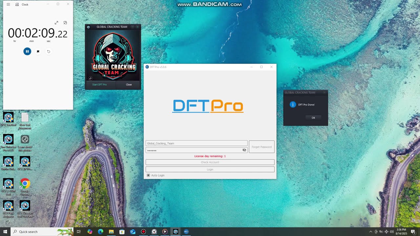Open Google Chrome desktop shortcut
This screenshot has width=420, height=236.
(25, 187)
